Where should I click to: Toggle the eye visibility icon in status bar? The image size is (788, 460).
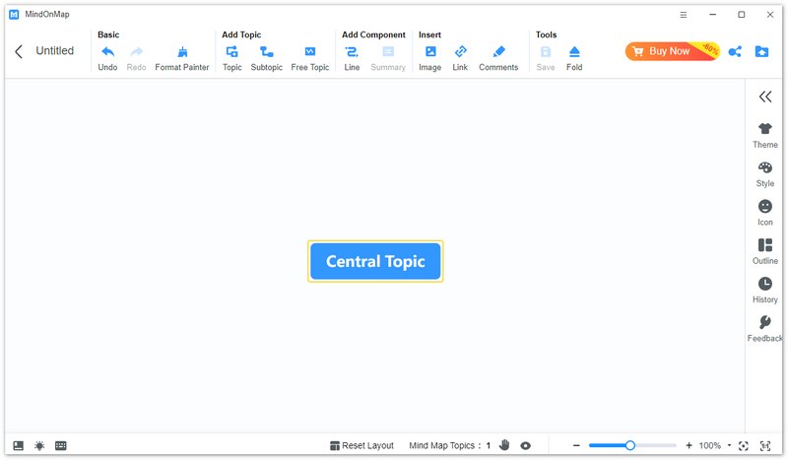click(x=526, y=446)
